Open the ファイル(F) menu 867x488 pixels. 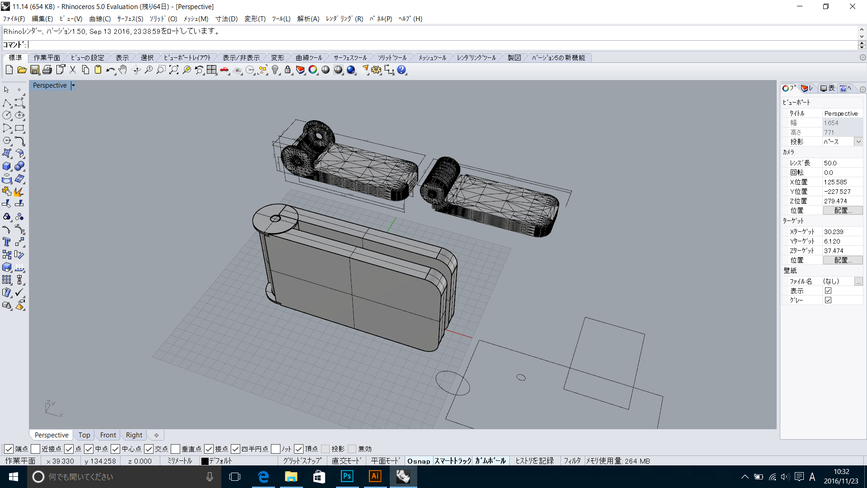tap(14, 19)
